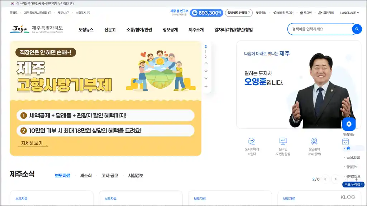Click the search input field
This screenshot has width=367, height=206.
319,29
